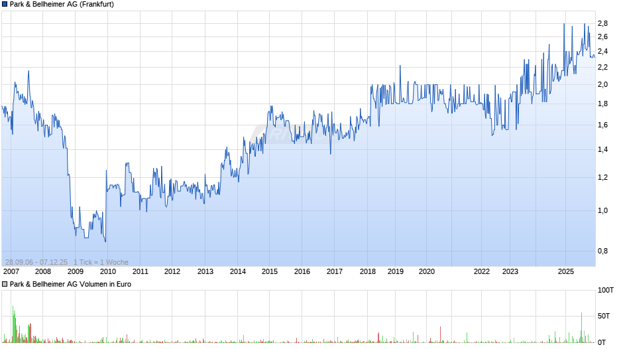The height and width of the screenshot is (349, 623).
Task: Click the 2022 year label on the x-axis
Action: pos(482,271)
